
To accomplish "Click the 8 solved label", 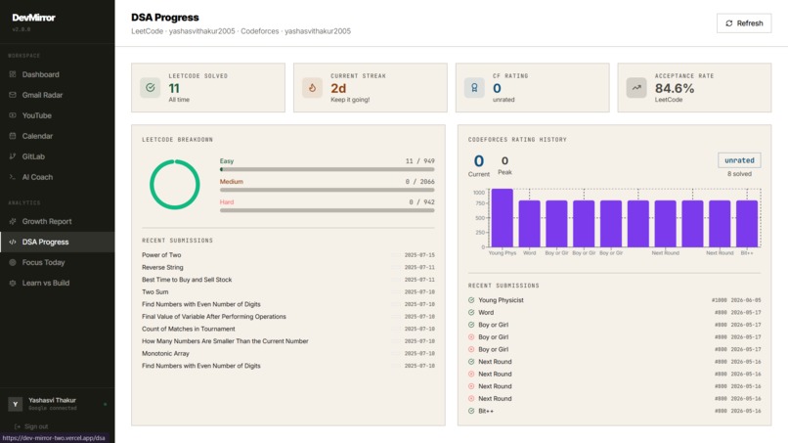I will (739, 174).
